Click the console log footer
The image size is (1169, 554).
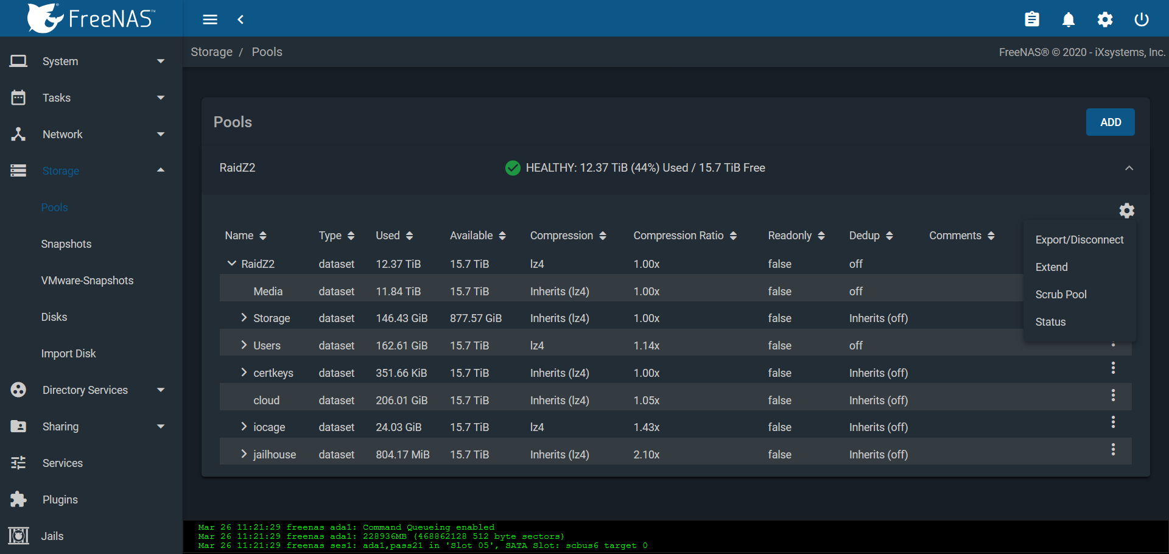click(x=676, y=536)
